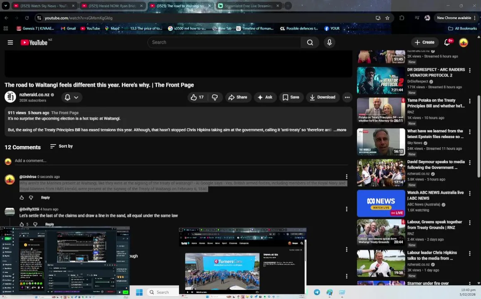The image size is (481, 299).
Task: Dislike the video with thumbs down
Action: [x=215, y=97]
